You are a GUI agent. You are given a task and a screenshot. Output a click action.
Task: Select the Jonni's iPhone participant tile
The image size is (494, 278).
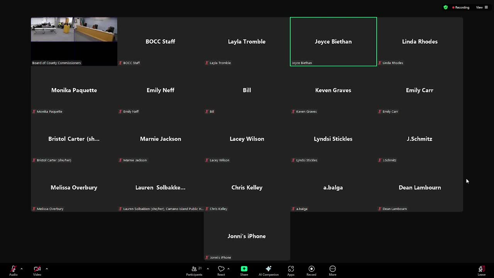point(247,236)
